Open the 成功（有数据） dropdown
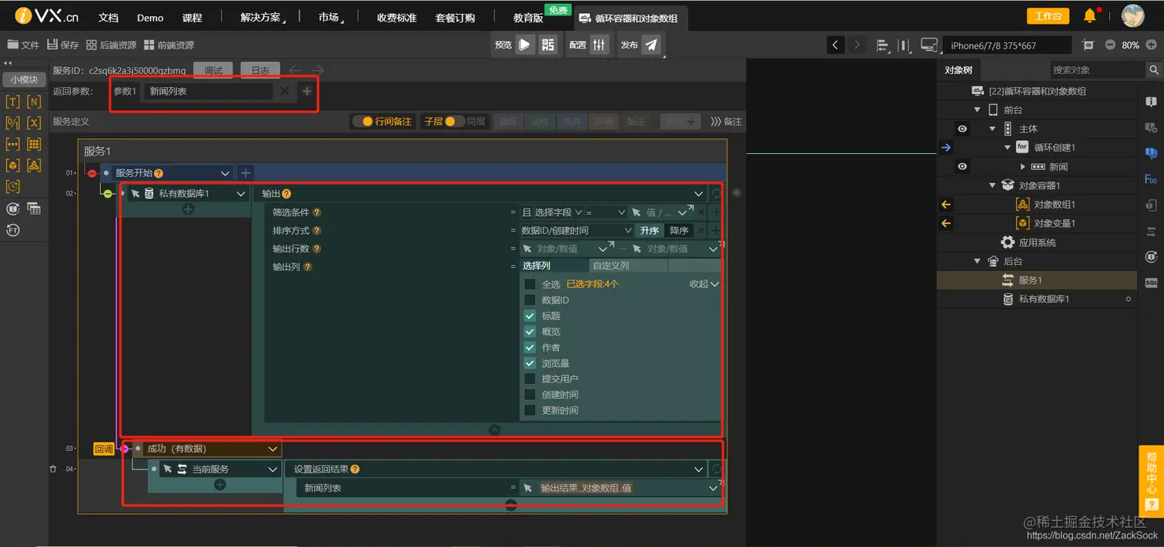Viewport: 1164px width, 547px height. 273,449
